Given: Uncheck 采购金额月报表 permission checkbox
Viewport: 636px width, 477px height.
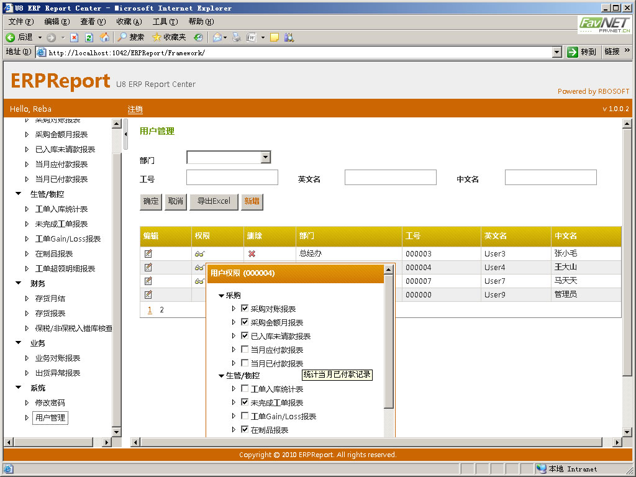Looking at the screenshot, I should point(245,322).
